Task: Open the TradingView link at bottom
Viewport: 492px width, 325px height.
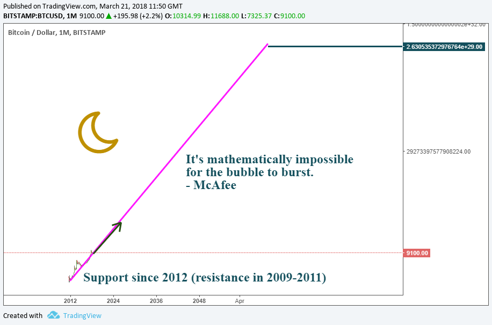Action: [82, 315]
